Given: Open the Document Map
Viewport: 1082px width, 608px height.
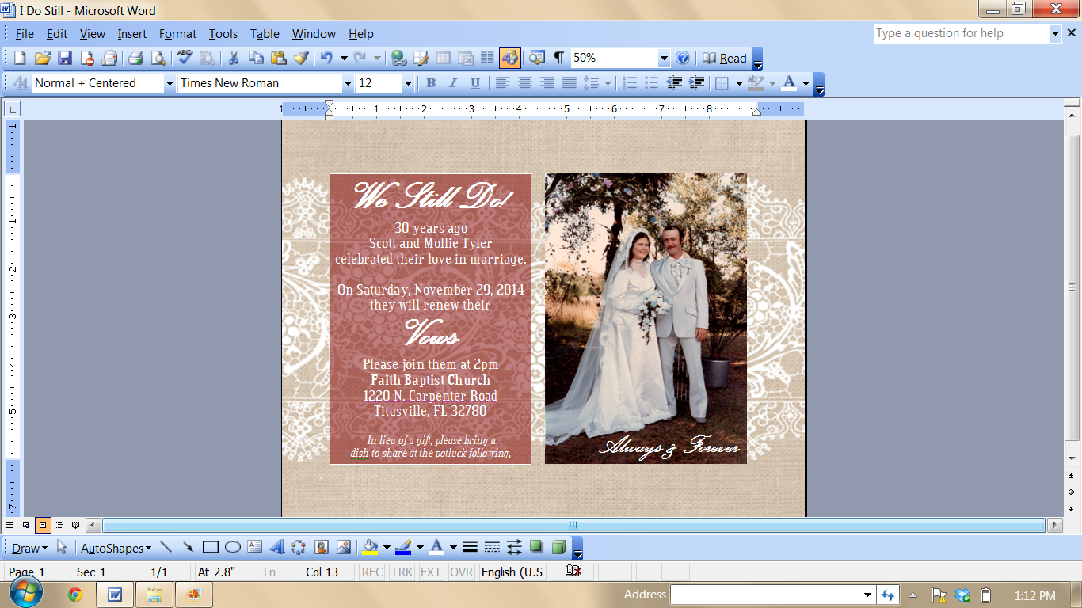Looking at the screenshot, I should click(536, 58).
